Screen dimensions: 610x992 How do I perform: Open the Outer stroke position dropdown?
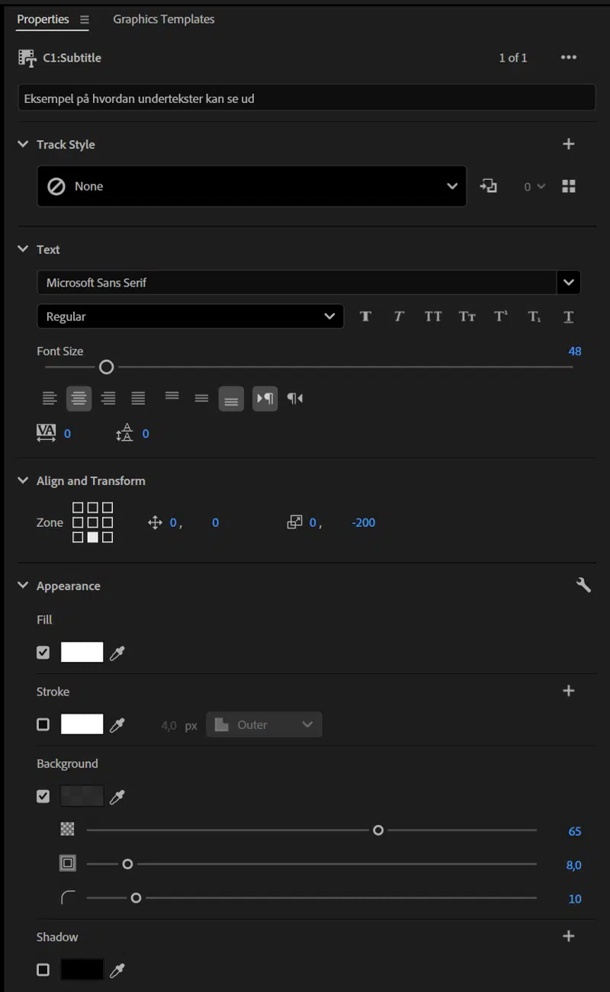point(264,724)
